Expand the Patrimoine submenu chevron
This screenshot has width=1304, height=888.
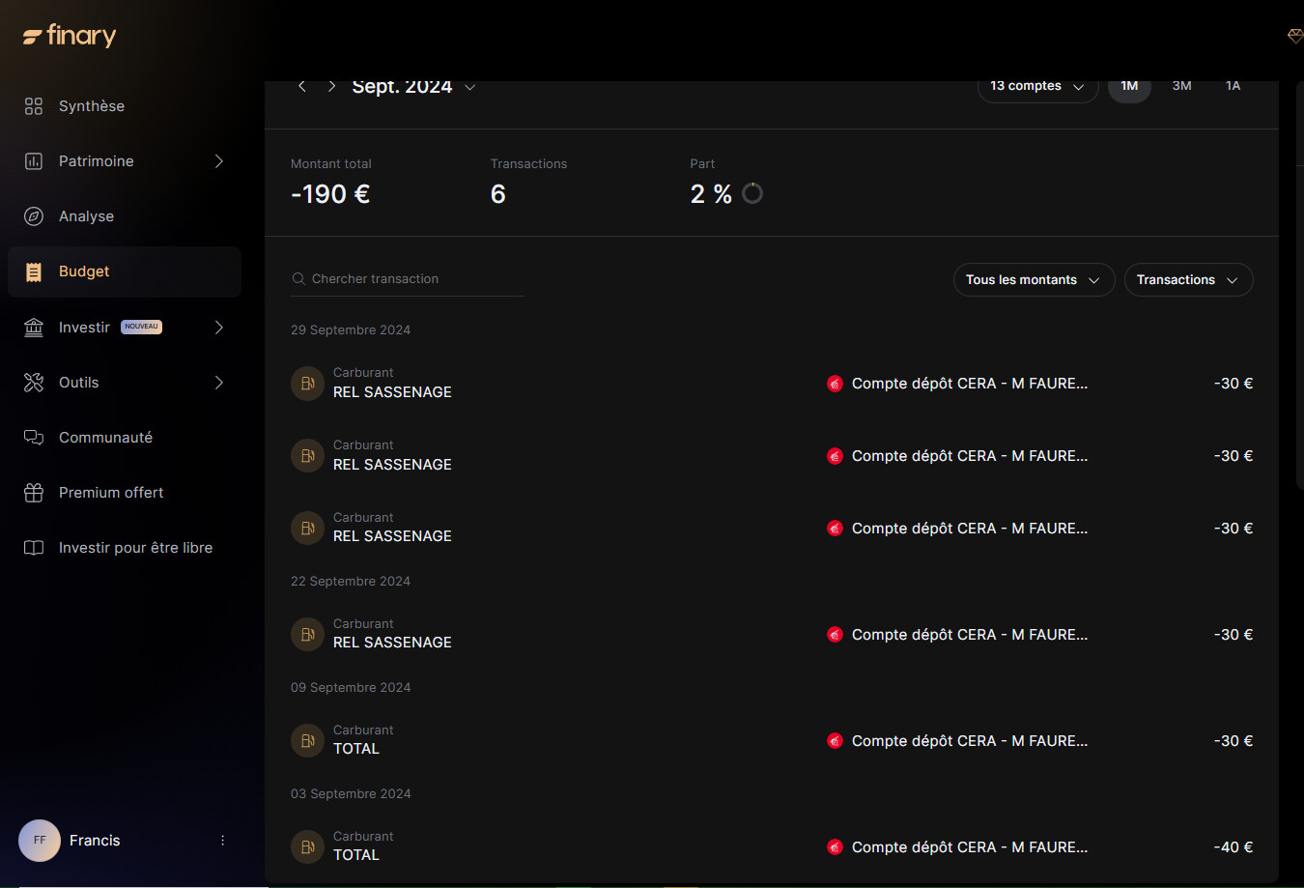click(x=219, y=161)
